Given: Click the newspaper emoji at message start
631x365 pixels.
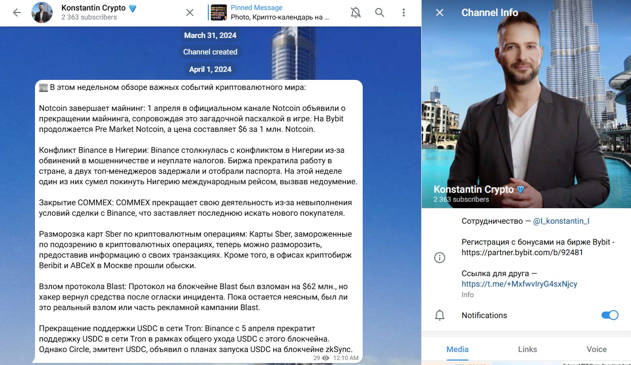Looking at the screenshot, I should point(43,87).
